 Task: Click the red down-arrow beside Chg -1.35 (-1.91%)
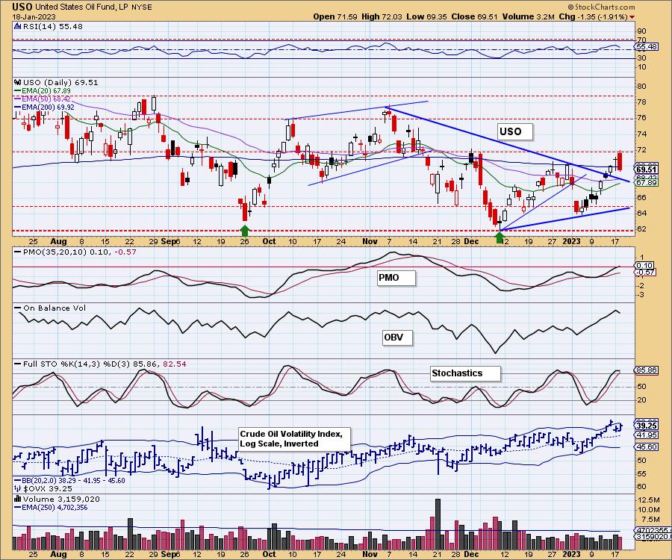(x=632, y=17)
